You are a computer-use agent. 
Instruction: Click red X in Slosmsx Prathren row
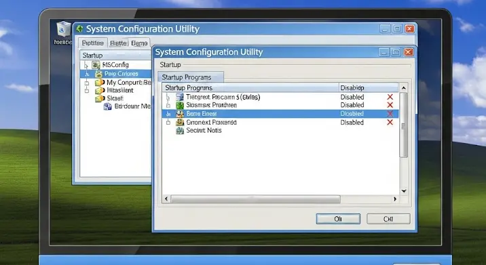point(390,105)
